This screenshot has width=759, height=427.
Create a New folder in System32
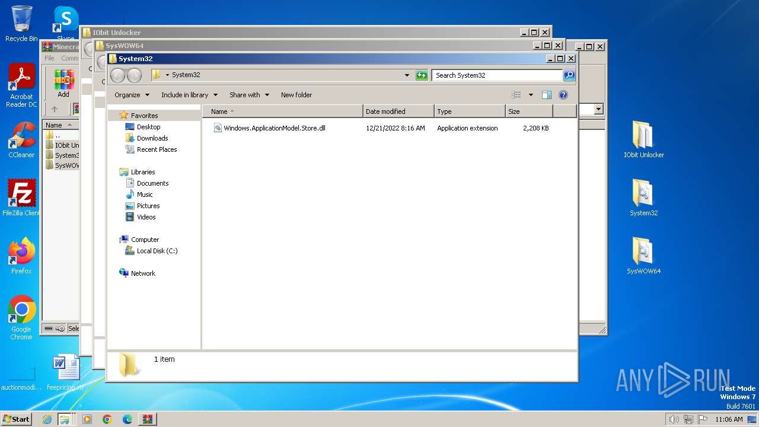(296, 95)
